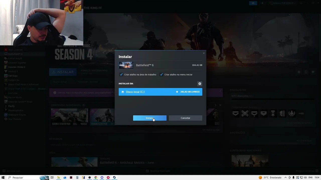The height and width of the screenshot is (180, 321).
Task: Uncheck 'Criar atalho na área de trabalho'
Action: pyautogui.click(x=121, y=74)
